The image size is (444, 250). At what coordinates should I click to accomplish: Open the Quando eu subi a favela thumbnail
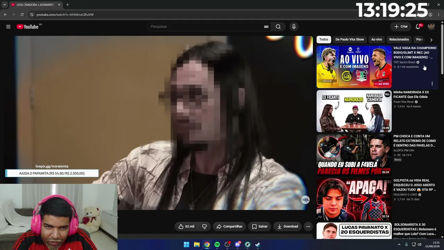354,155
